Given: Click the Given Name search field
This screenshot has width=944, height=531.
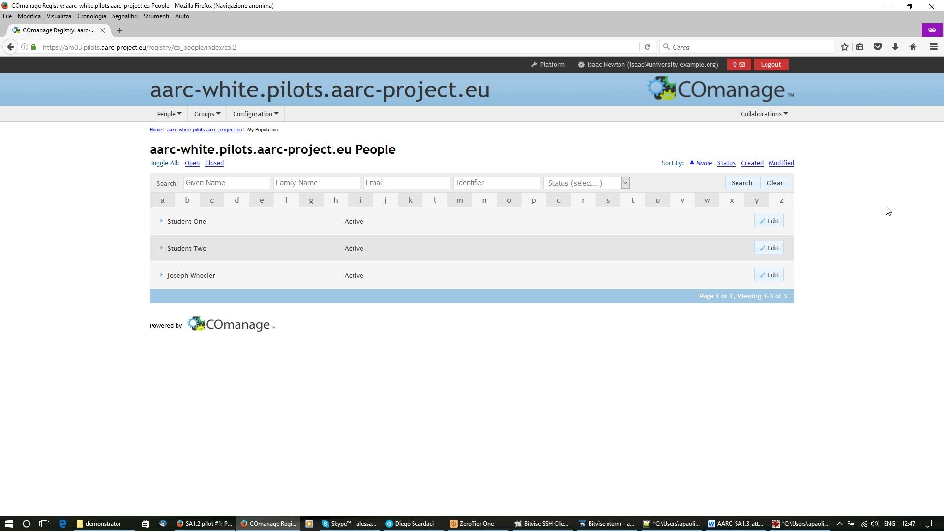Looking at the screenshot, I should 227,183.
